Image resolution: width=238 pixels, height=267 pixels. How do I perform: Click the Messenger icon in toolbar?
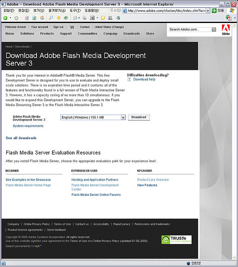click(118, 18)
